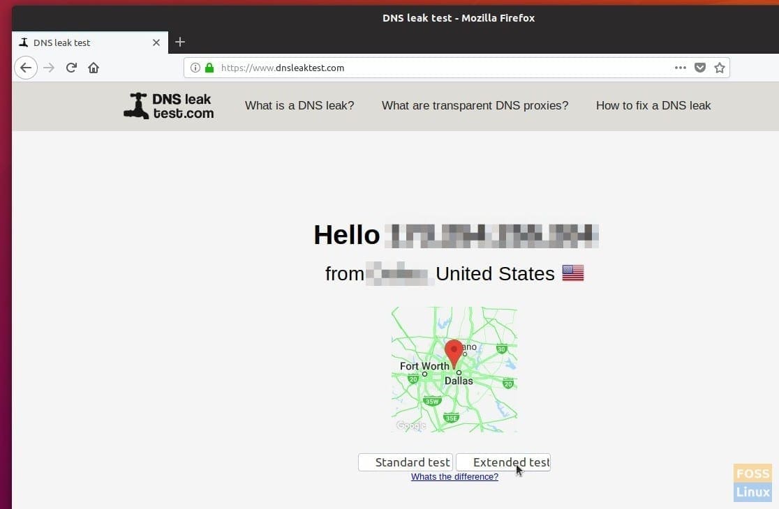Select the DNS leak test browser tab
779x509 pixels.
tap(90, 43)
